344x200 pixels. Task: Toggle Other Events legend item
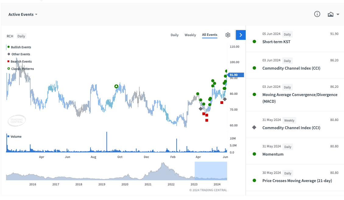pos(19,54)
